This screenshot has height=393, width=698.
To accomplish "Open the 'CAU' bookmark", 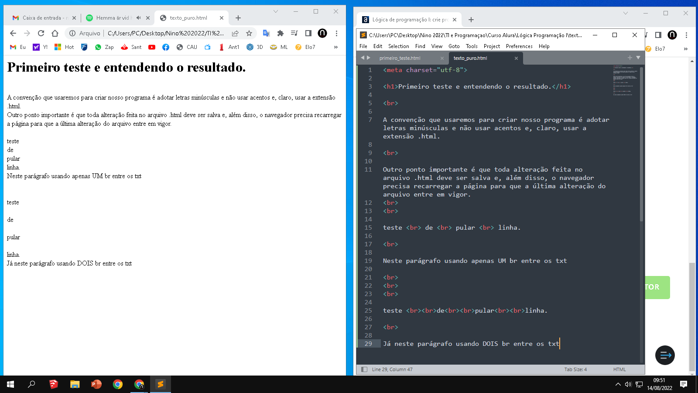I will coord(187,47).
